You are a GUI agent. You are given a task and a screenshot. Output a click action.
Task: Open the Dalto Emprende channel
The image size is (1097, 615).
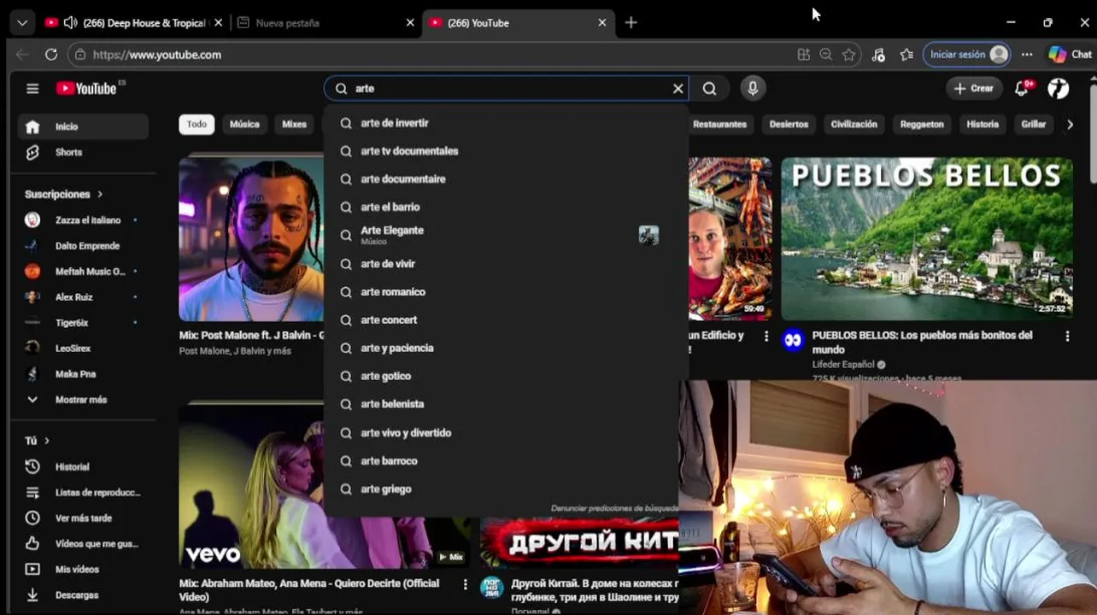click(x=82, y=246)
